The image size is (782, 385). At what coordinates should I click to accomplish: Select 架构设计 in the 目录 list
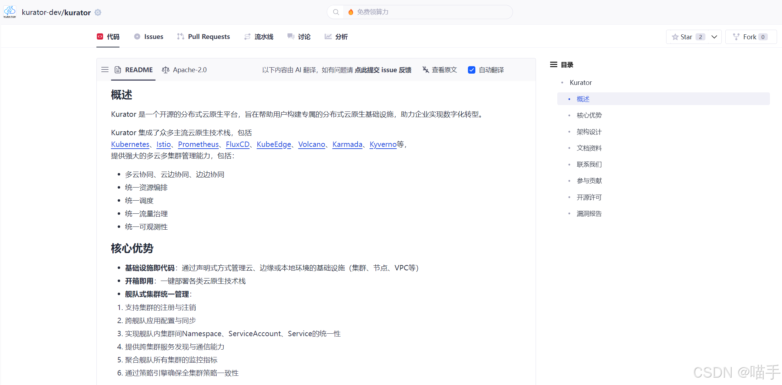coord(589,132)
